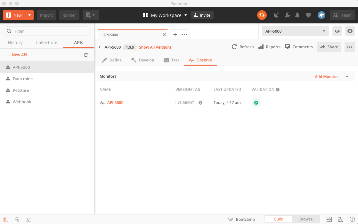This screenshot has width=358, height=224.
Task: Click the Team button
Action: point(342,15)
